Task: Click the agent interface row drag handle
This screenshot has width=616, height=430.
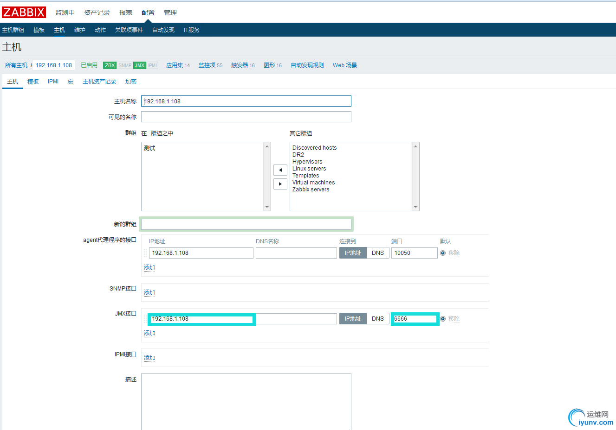Action: [x=145, y=253]
